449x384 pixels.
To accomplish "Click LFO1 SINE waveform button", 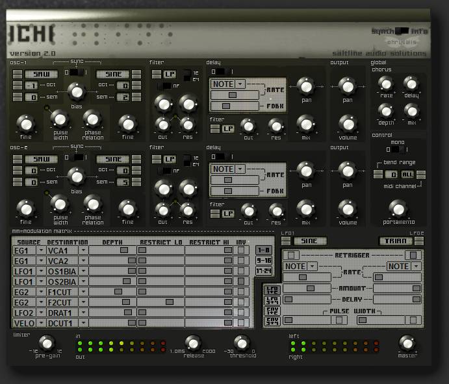I will (x=309, y=241).
